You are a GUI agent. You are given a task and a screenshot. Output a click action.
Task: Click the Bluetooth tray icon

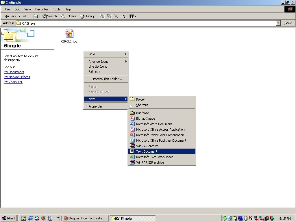tap(246, 218)
